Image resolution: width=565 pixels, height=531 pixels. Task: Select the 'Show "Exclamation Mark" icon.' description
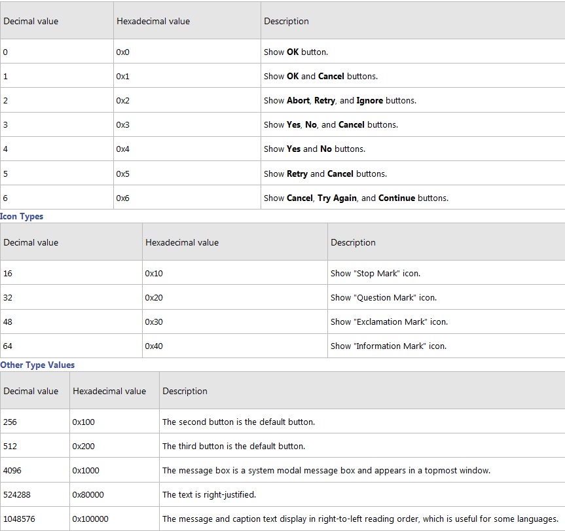(389, 321)
